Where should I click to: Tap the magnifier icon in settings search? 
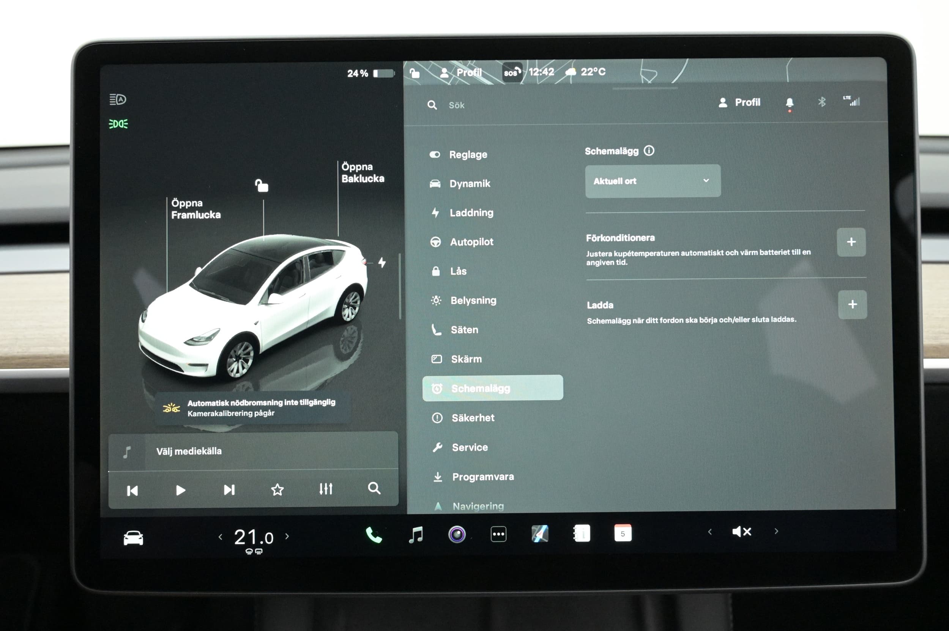click(x=432, y=105)
